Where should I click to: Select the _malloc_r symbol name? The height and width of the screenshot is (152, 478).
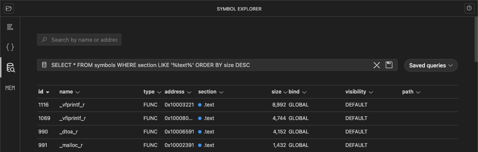click(71, 145)
